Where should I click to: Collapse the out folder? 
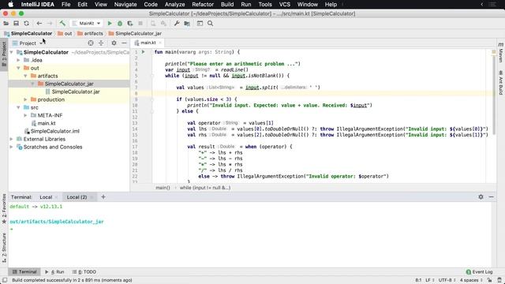click(x=18, y=68)
